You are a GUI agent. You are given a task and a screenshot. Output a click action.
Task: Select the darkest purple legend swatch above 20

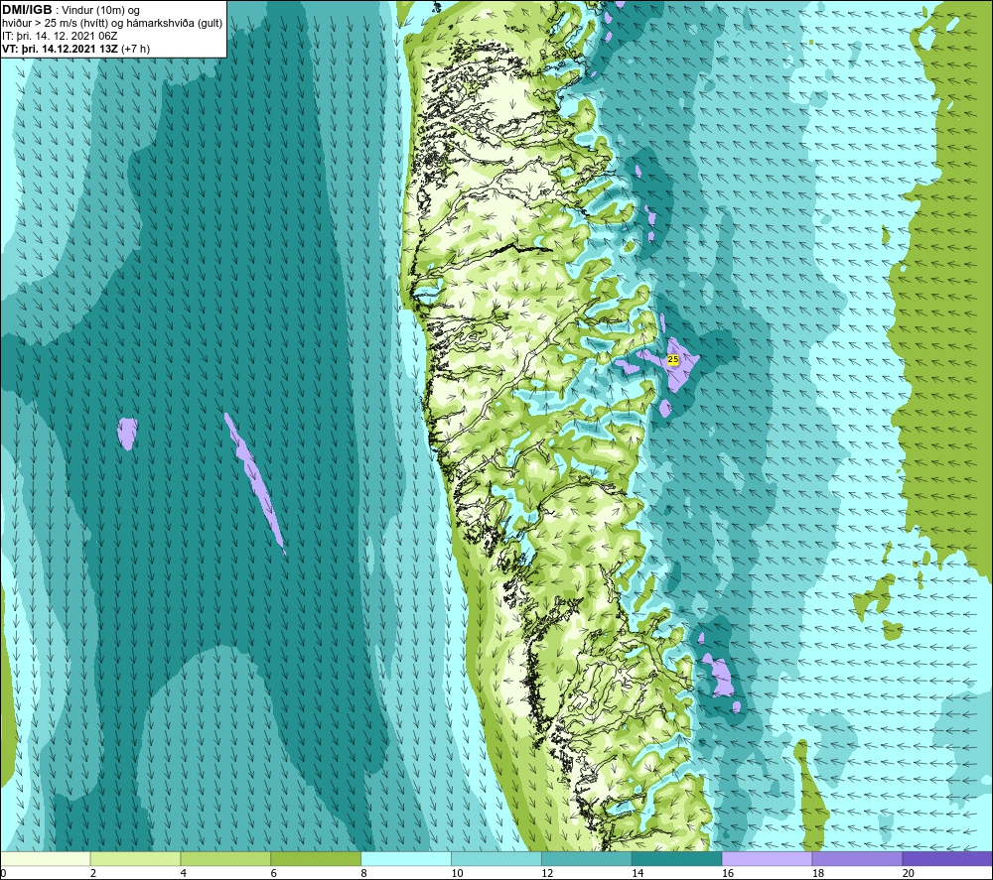(946, 858)
